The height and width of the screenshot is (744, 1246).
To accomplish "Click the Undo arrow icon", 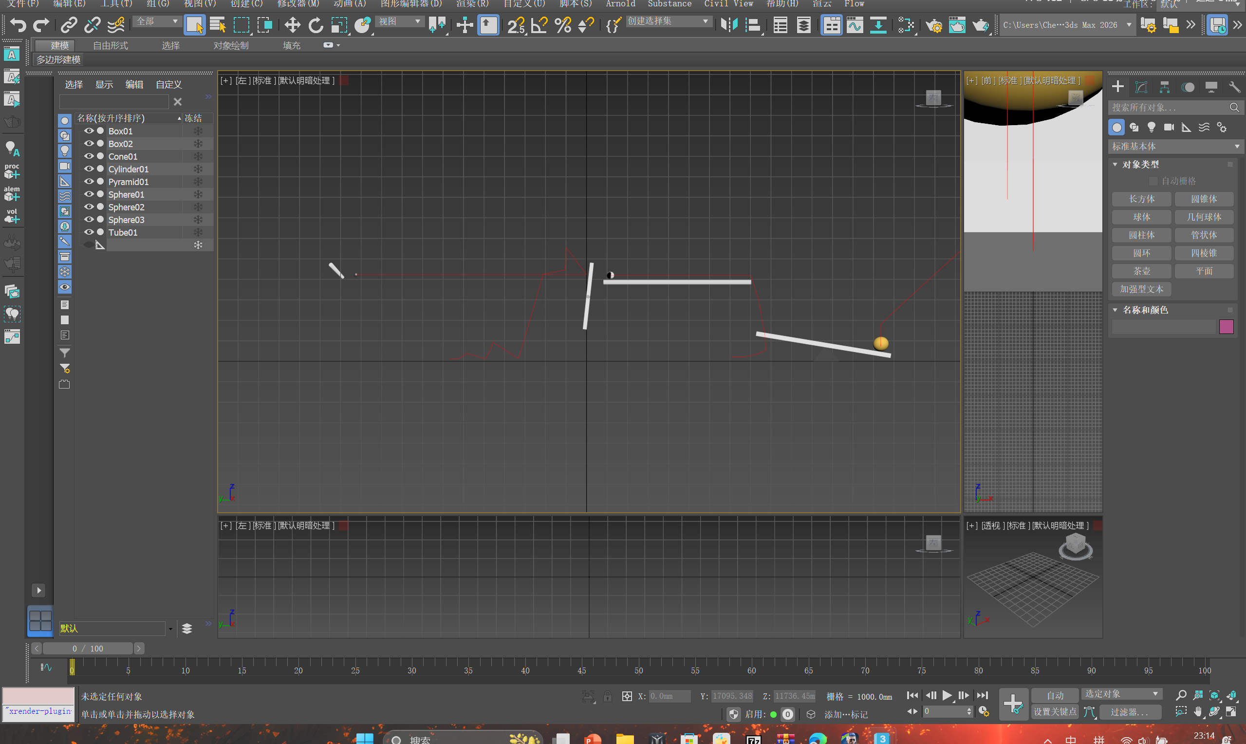I will 18,24.
